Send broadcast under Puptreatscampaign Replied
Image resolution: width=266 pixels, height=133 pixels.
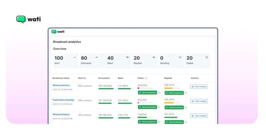(x=174, y=108)
